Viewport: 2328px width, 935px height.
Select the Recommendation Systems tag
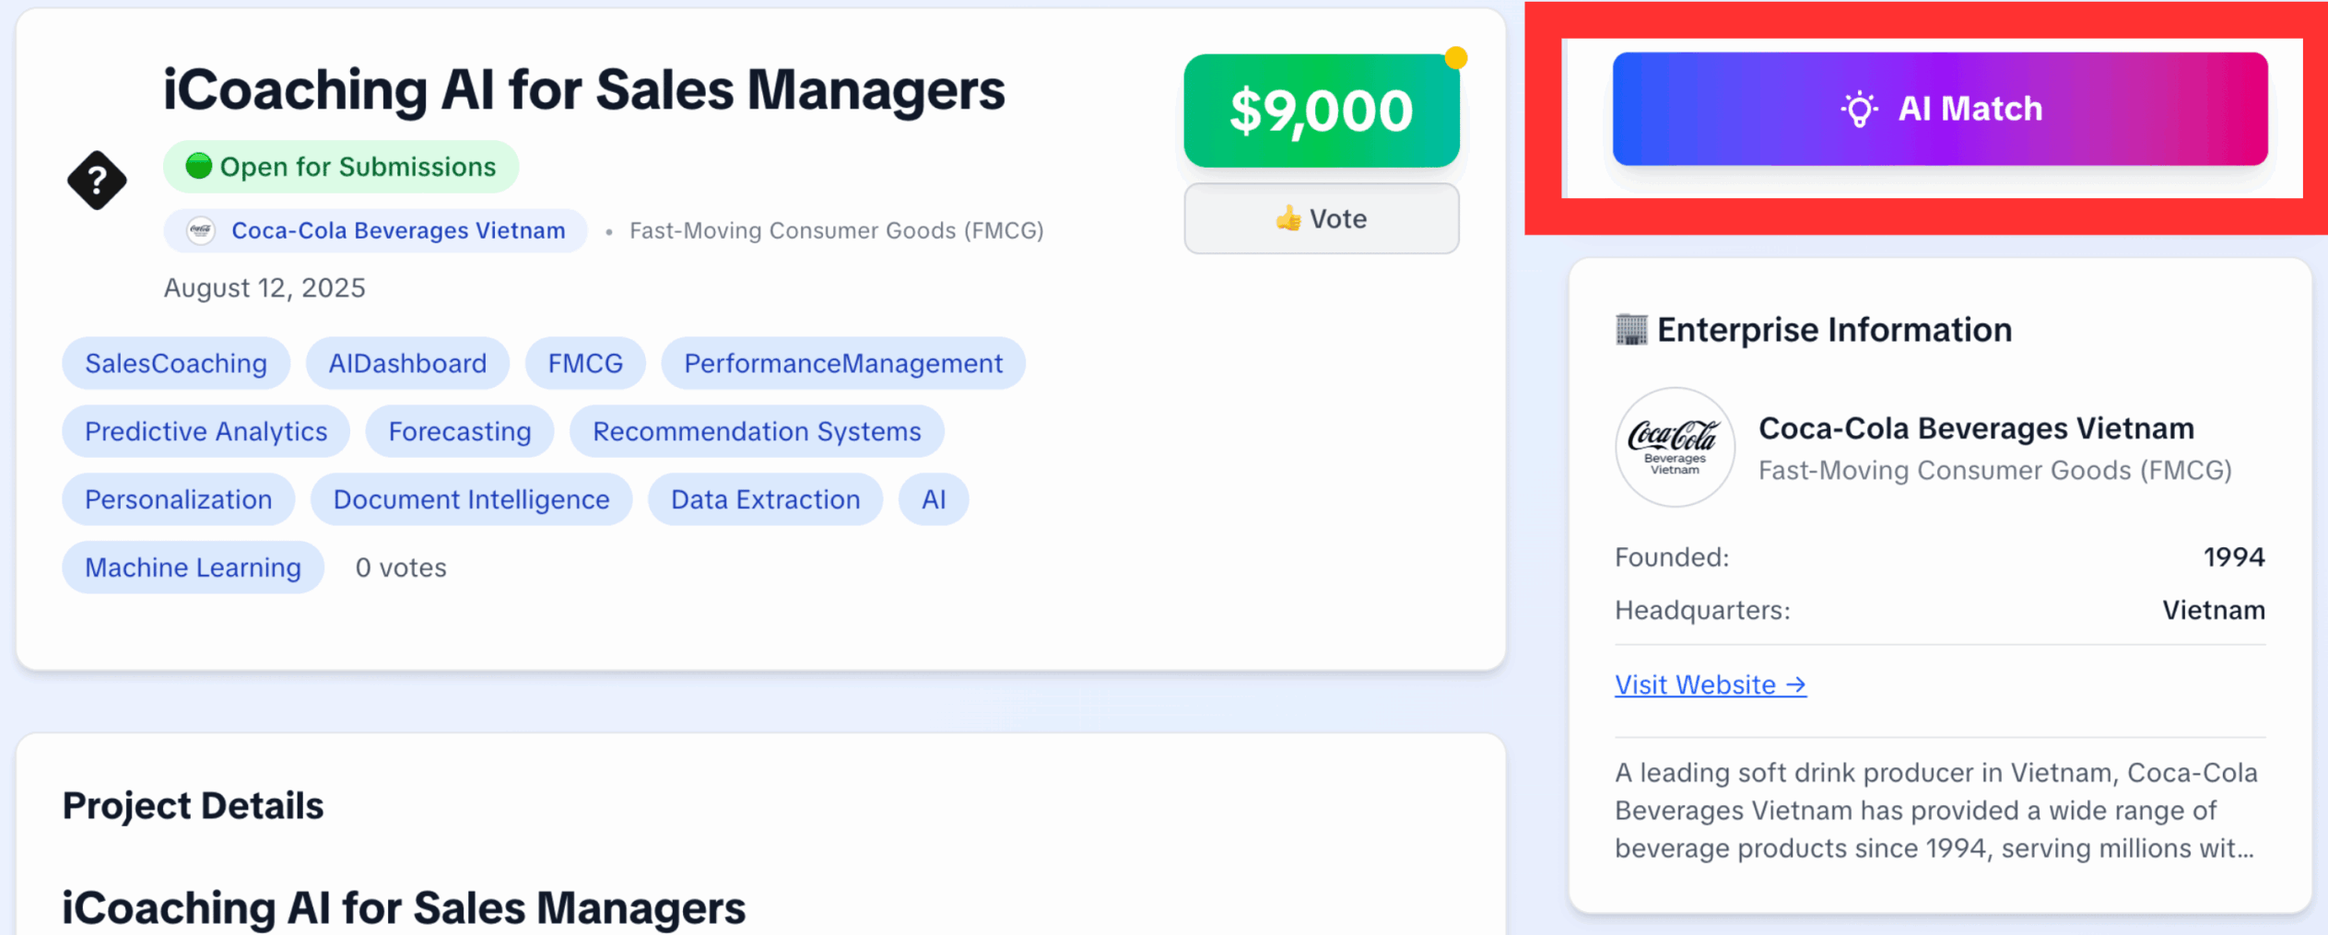(757, 431)
